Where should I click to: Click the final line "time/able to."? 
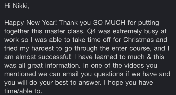click(x=23, y=91)
